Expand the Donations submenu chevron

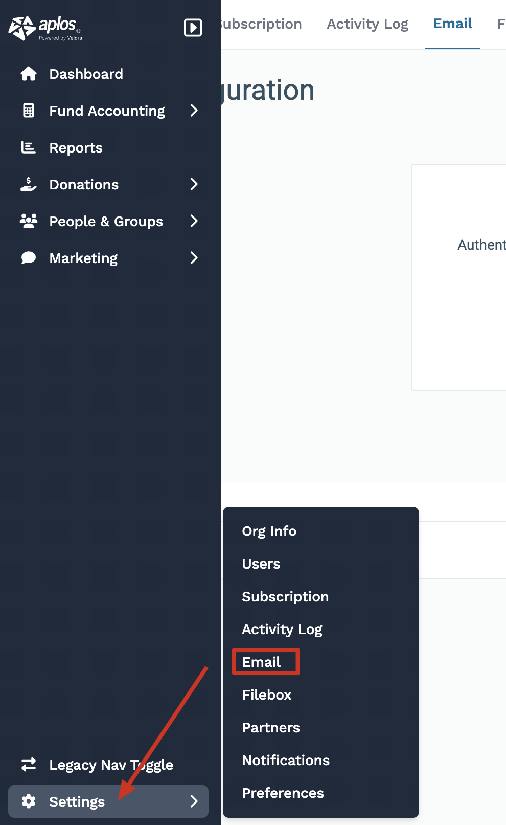coord(194,184)
